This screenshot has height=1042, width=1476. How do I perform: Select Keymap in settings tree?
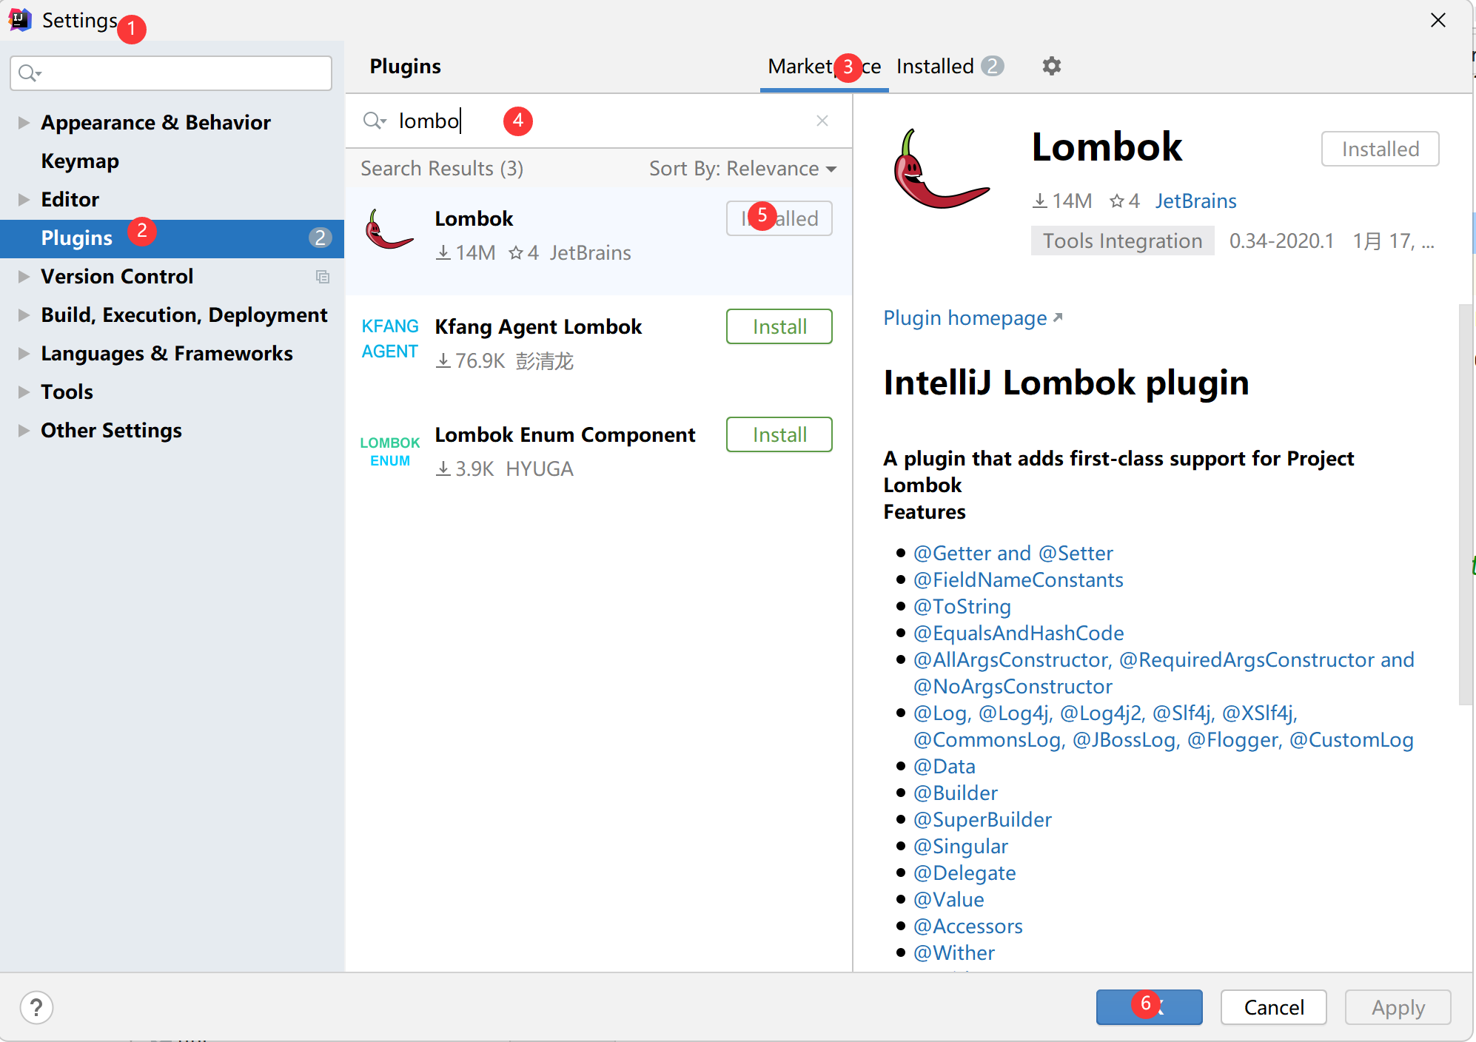80,161
